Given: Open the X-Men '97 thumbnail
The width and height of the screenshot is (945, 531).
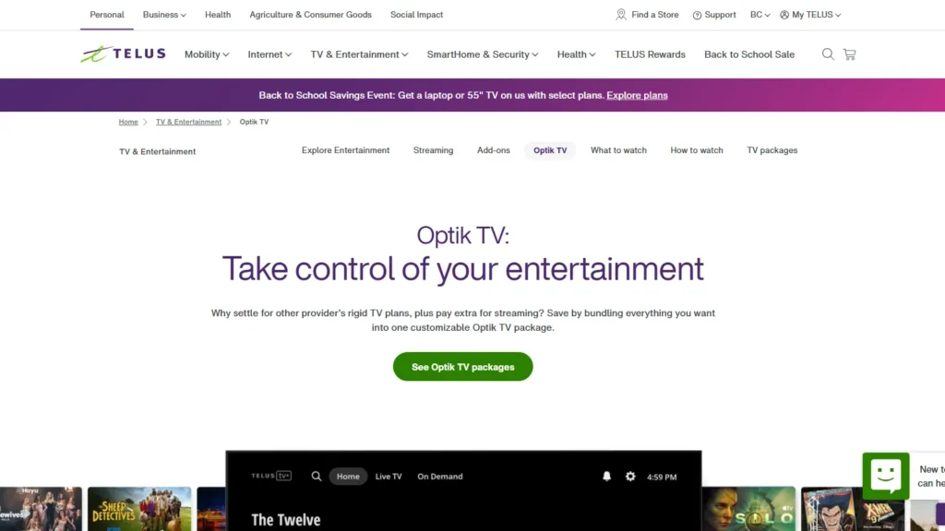Looking at the screenshot, I should [x=852, y=509].
